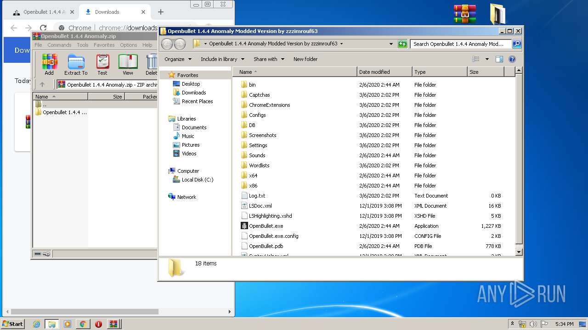The height and width of the screenshot is (330, 588).
Task: Switch to WinRAR in the taskbar
Action: pyautogui.click(x=113, y=324)
